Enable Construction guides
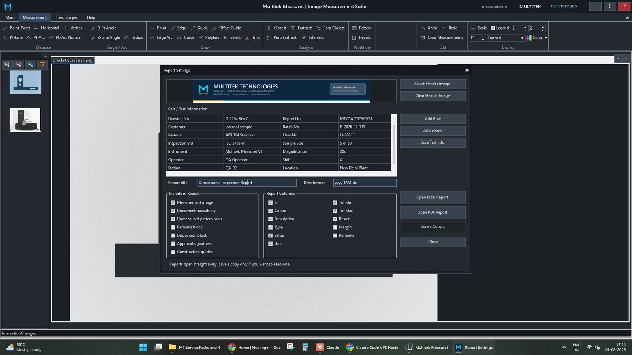This screenshot has height=355, width=632. click(x=173, y=252)
